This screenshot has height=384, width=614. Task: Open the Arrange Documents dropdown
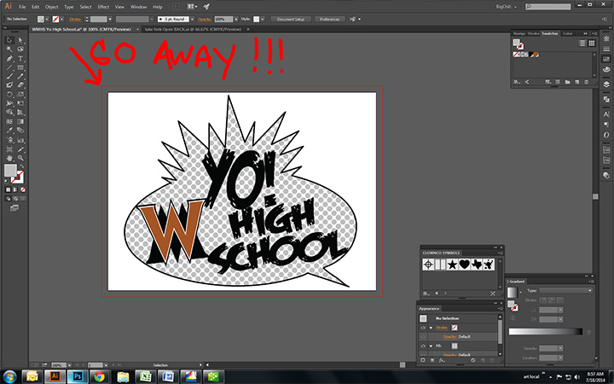click(x=192, y=7)
